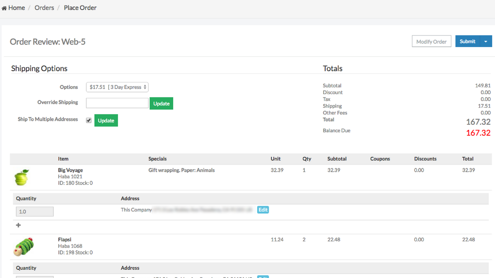Click Update next to Override Shipping

[161, 103]
